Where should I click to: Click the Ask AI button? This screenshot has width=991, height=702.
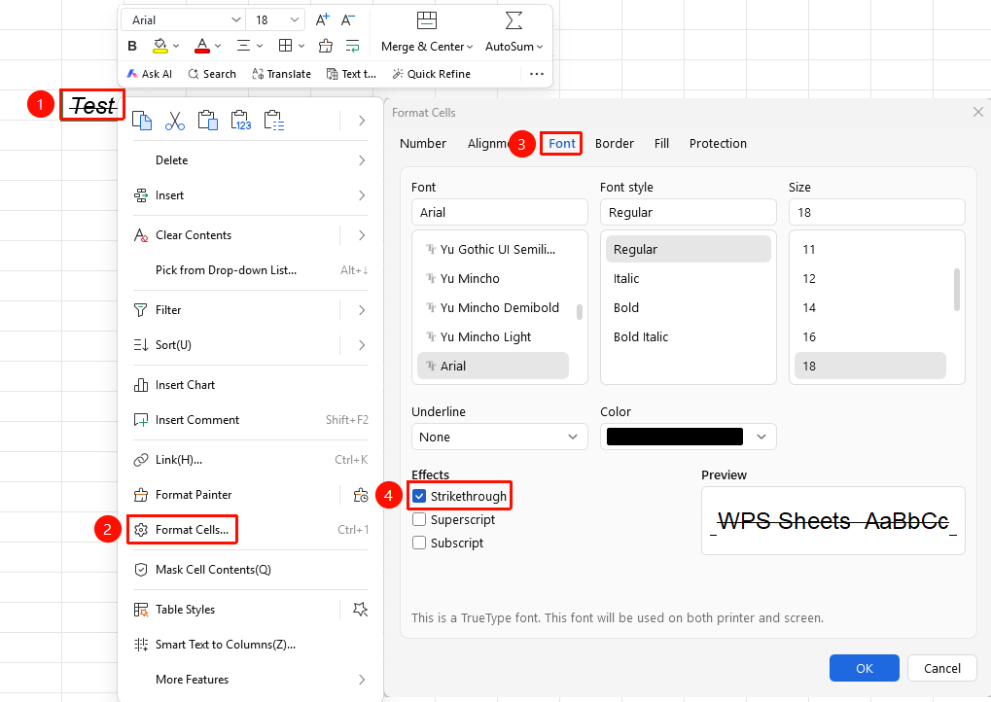click(x=150, y=74)
